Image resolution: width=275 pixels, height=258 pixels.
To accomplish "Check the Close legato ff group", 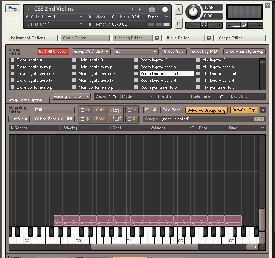I will tap(13, 60).
